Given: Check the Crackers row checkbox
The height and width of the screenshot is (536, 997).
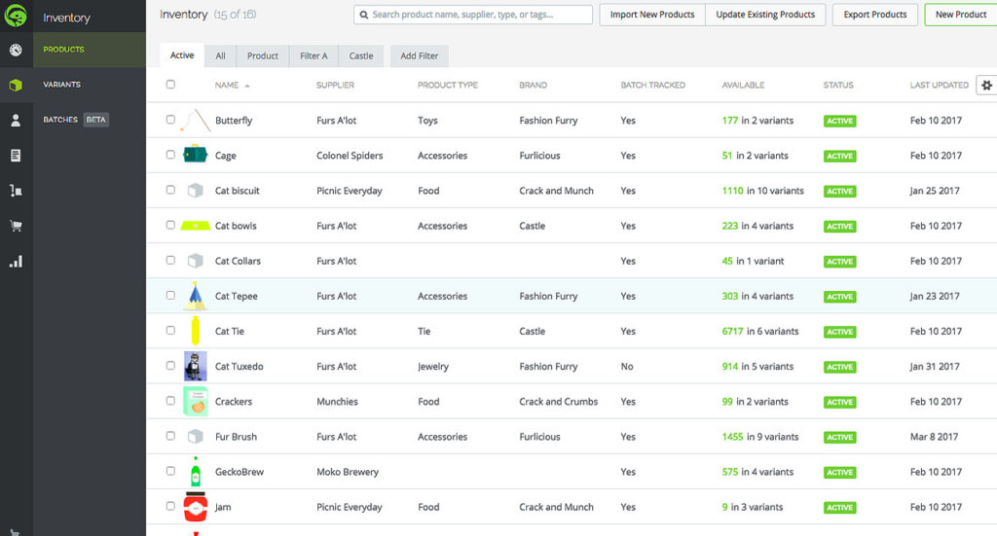Looking at the screenshot, I should coord(170,401).
